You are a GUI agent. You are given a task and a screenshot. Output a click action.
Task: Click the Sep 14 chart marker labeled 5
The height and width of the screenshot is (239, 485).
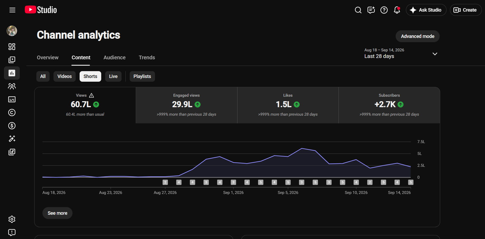pyautogui.click(x=411, y=182)
